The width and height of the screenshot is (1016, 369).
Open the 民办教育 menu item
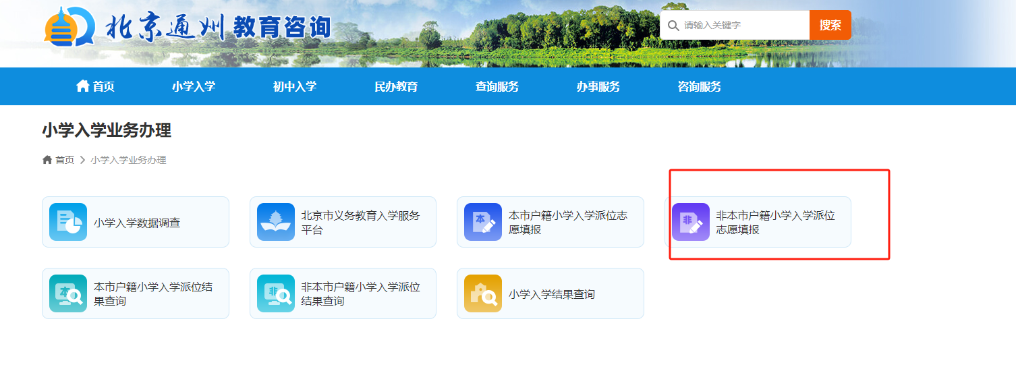coord(396,86)
